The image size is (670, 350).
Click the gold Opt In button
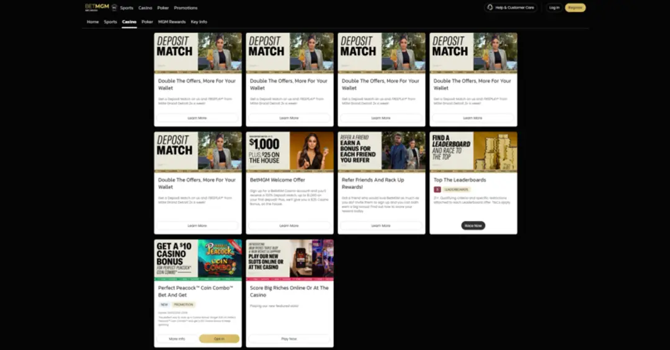pos(219,339)
